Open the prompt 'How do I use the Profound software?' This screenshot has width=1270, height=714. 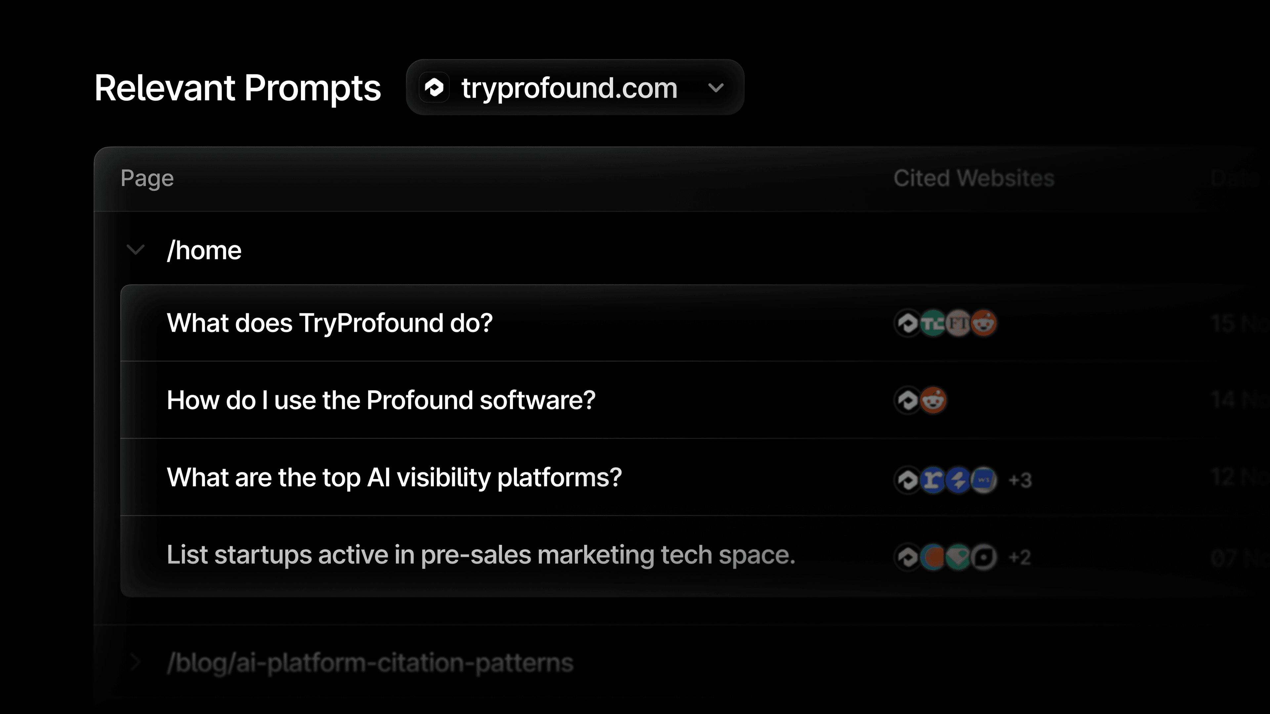click(382, 400)
